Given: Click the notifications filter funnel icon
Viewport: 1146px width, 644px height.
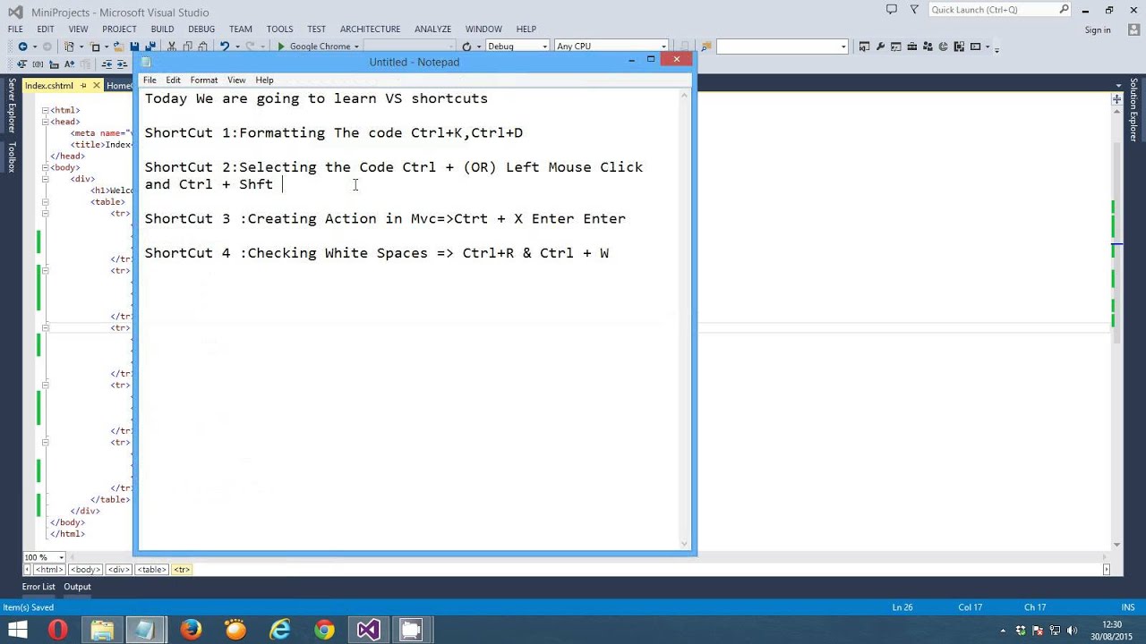Looking at the screenshot, I should (914, 10).
